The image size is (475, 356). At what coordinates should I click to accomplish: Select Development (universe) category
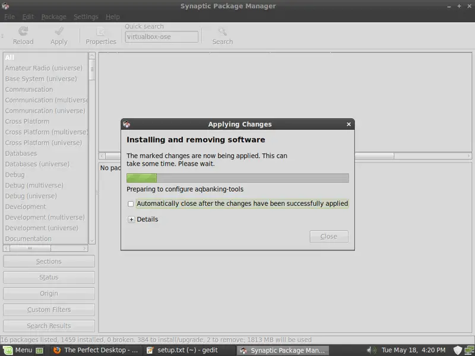pyautogui.click(x=46, y=228)
